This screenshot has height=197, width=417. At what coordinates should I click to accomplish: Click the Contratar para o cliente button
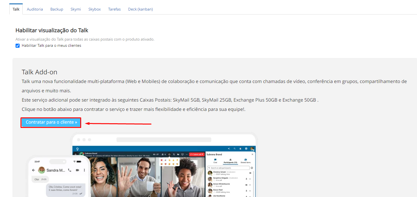51,122
